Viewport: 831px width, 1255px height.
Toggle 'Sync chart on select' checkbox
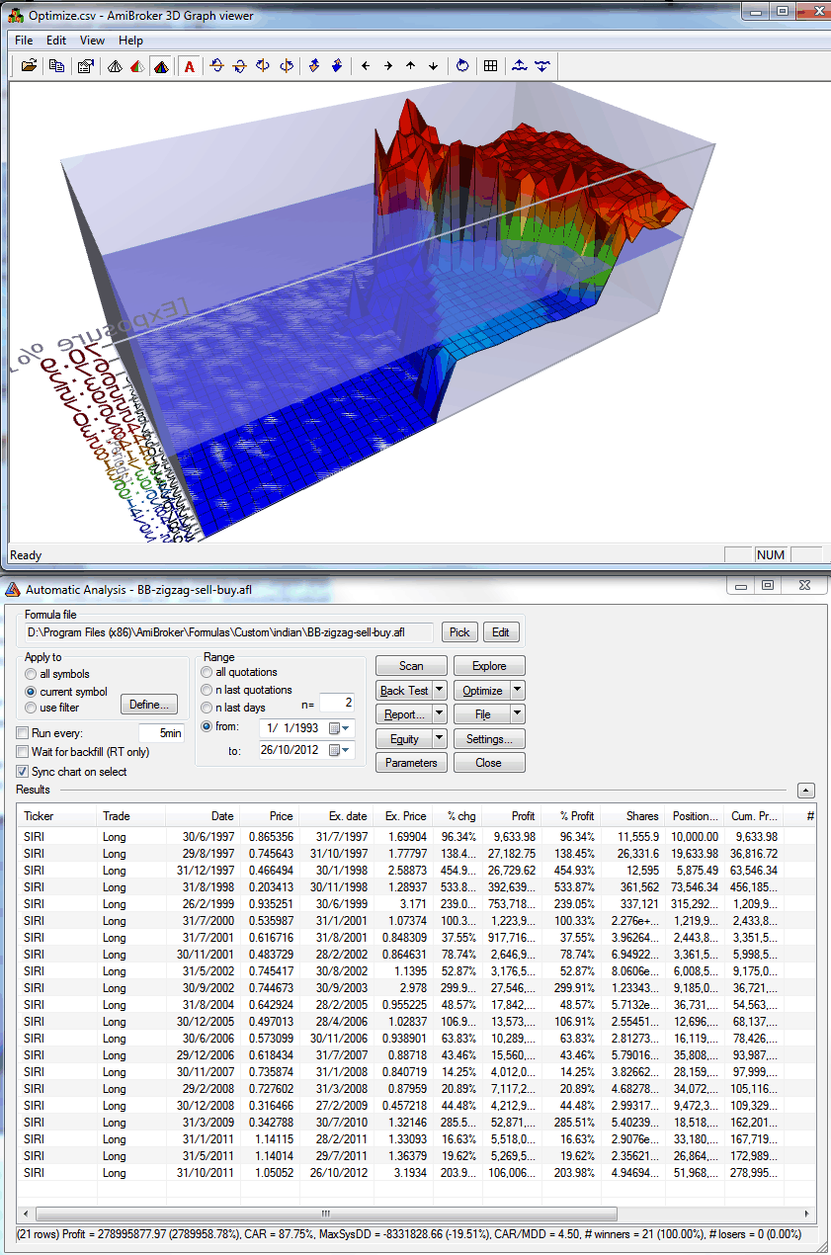[x=23, y=772]
